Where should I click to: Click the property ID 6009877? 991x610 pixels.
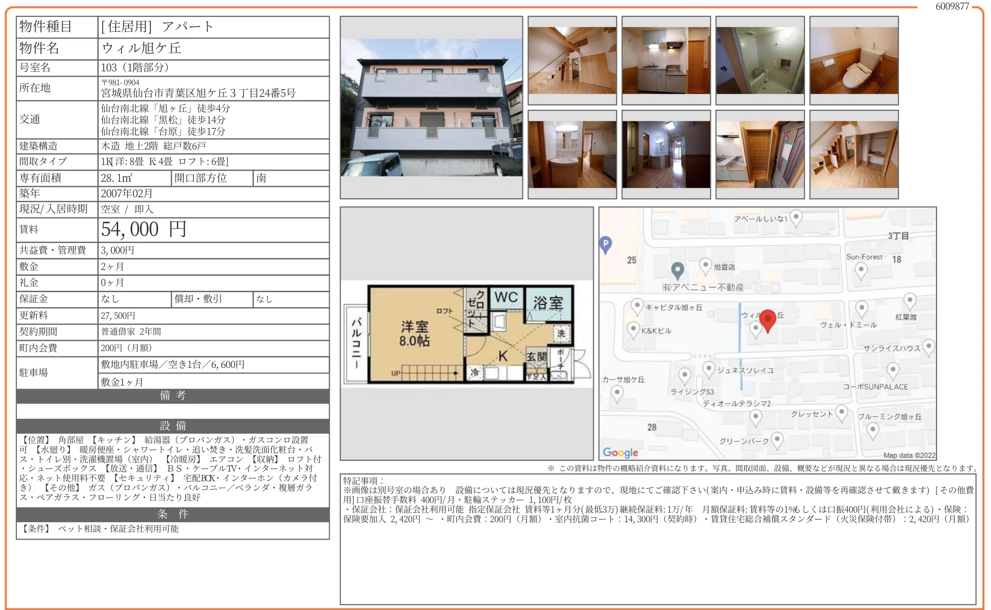pyautogui.click(x=951, y=6)
